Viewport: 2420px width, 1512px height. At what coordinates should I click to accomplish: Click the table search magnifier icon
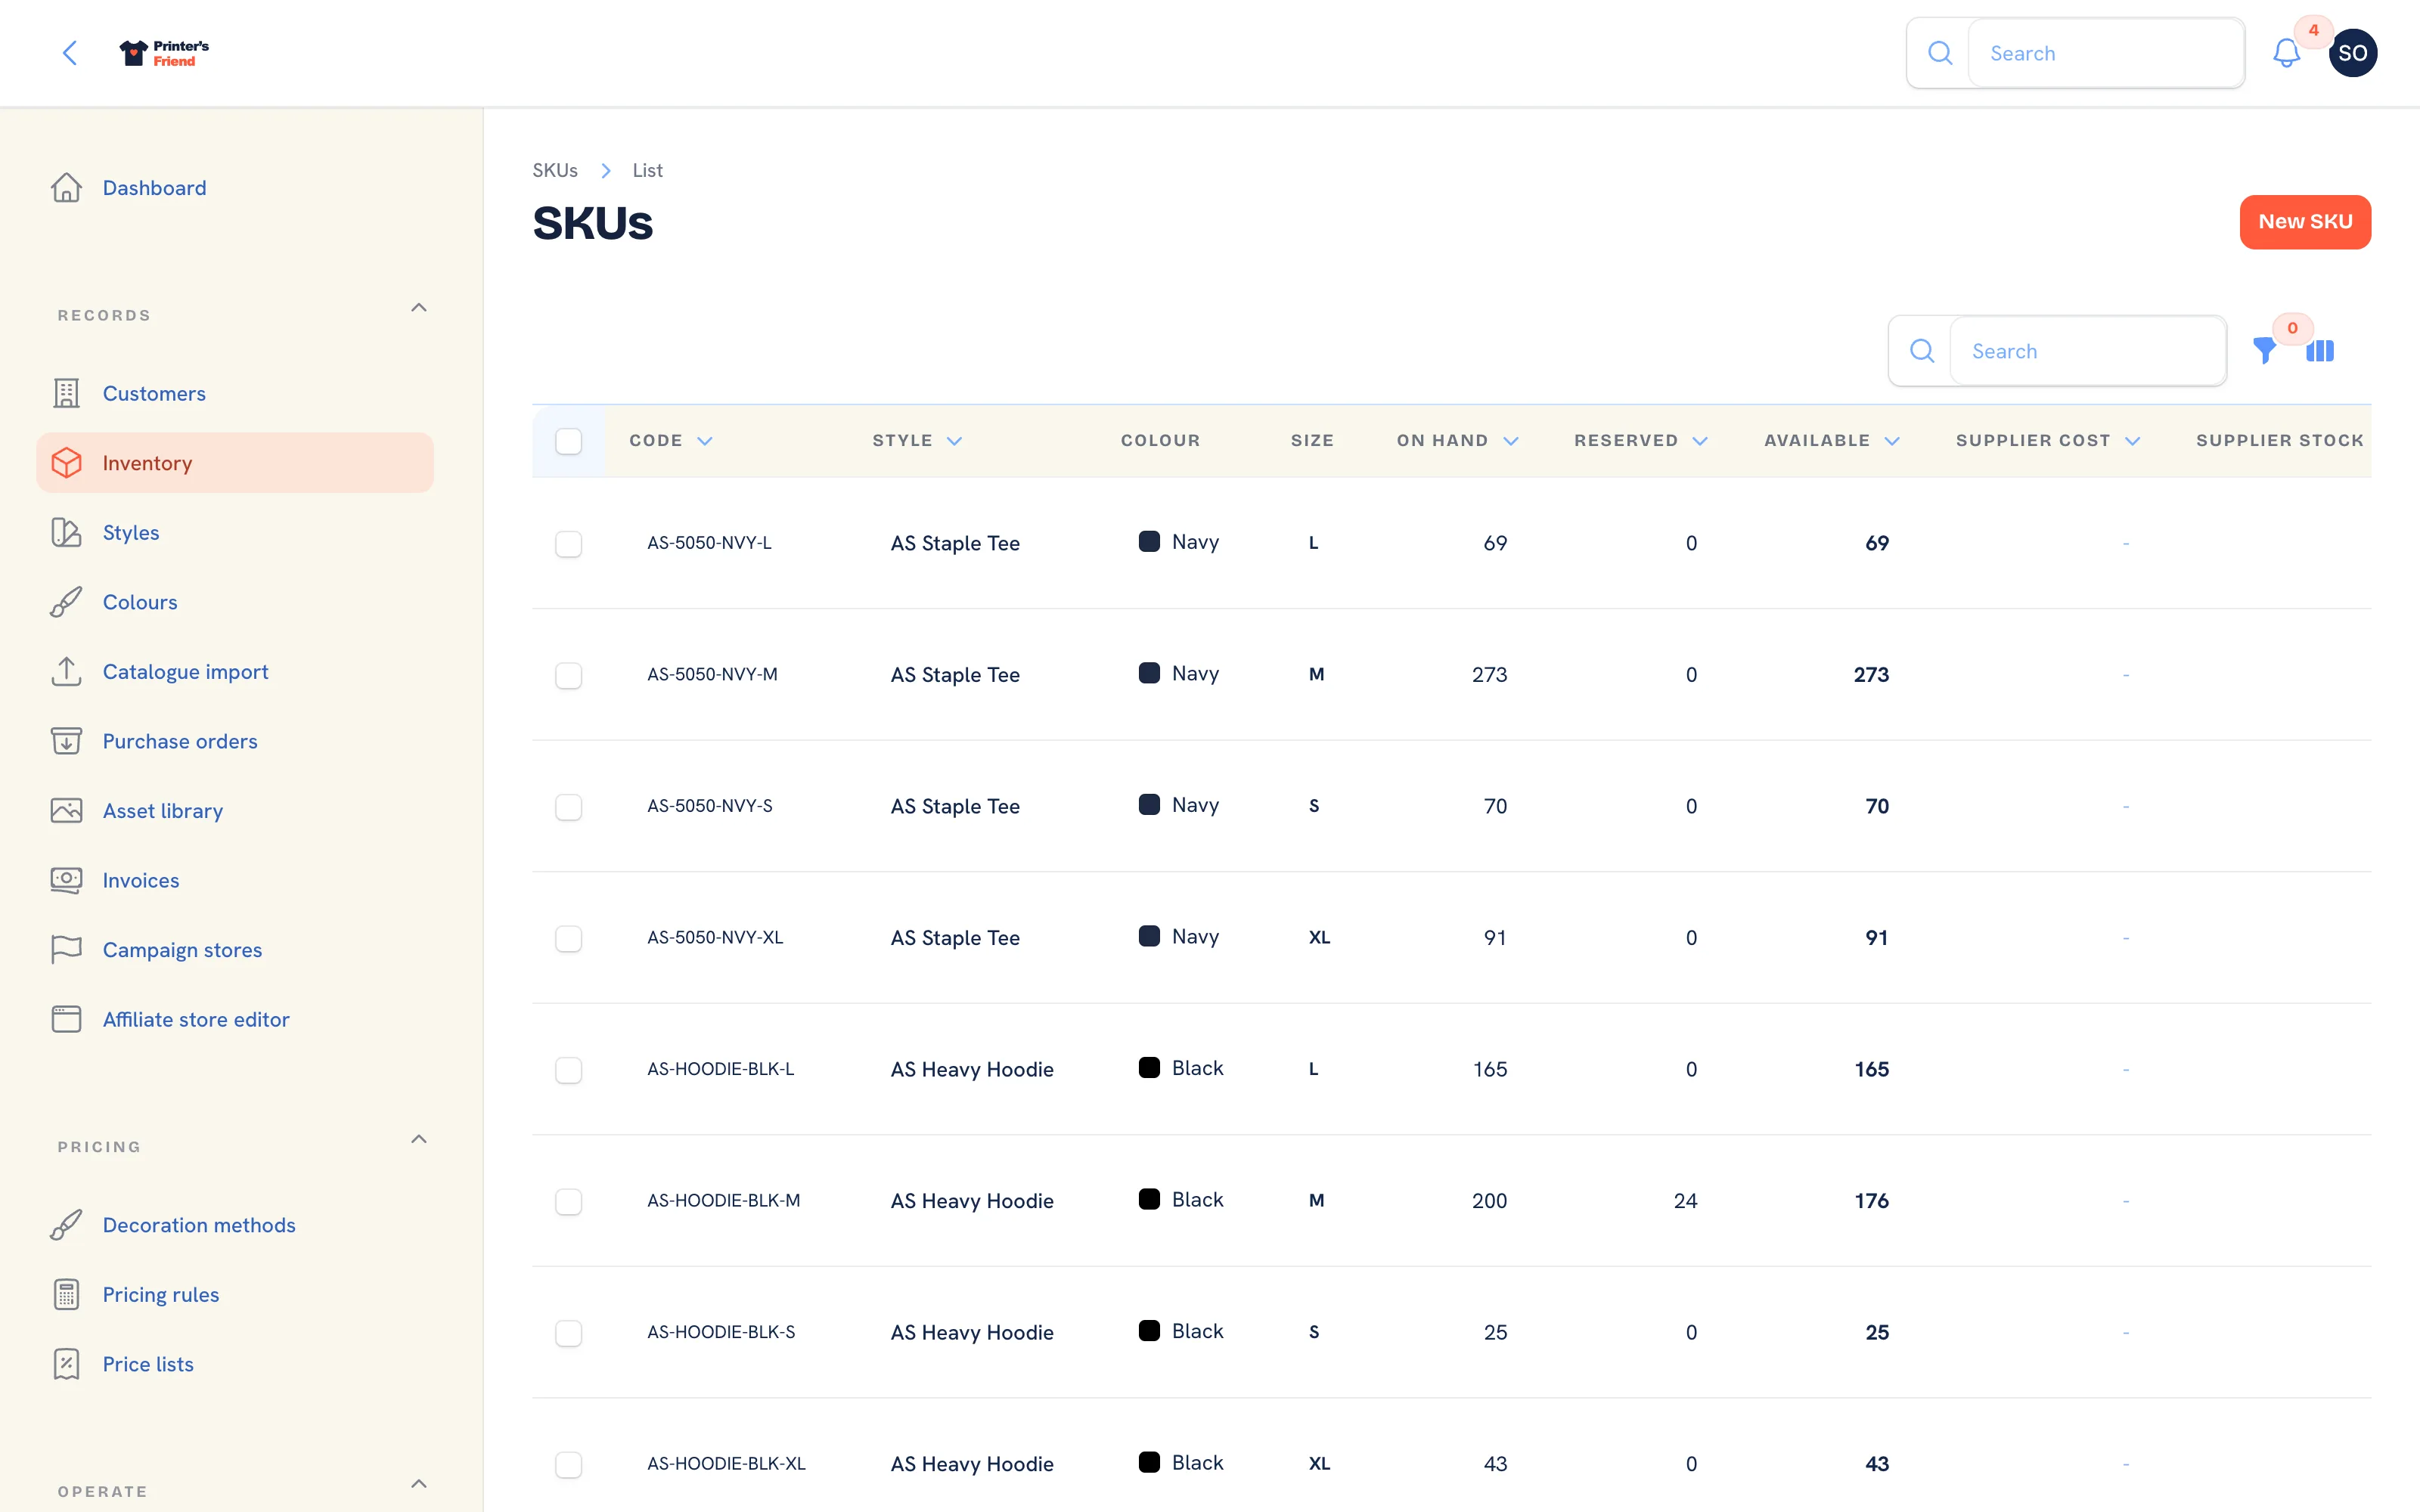coord(1921,351)
